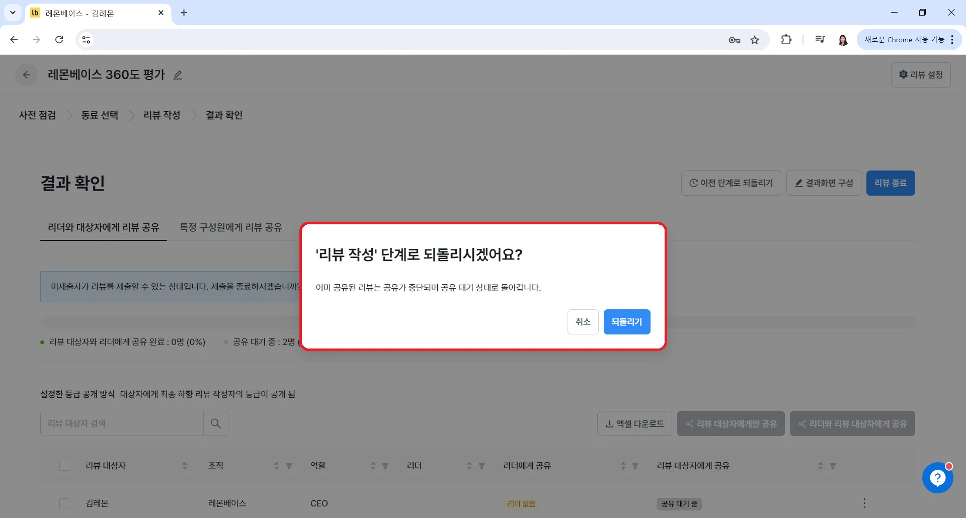
Task: Select the 동료 선택 step
Action: point(100,115)
